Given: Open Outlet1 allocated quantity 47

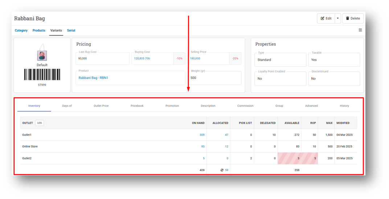Looking at the screenshot, I should pos(226,135).
